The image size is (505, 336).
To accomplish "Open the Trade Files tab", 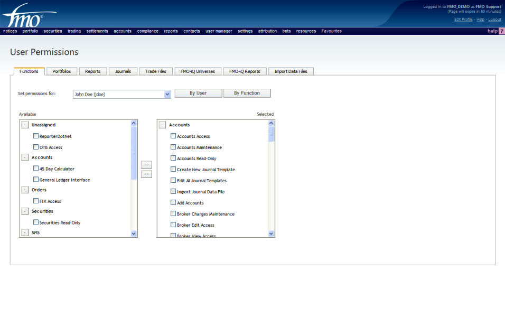I will (x=156, y=71).
